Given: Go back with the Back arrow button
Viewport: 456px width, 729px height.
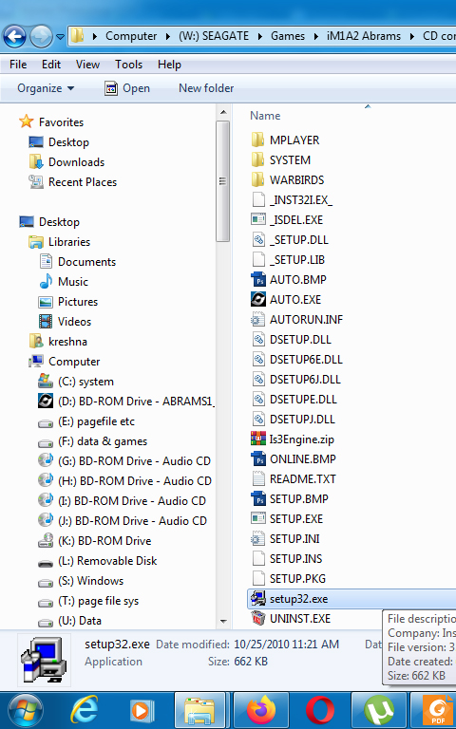Looking at the screenshot, I should pyautogui.click(x=14, y=36).
